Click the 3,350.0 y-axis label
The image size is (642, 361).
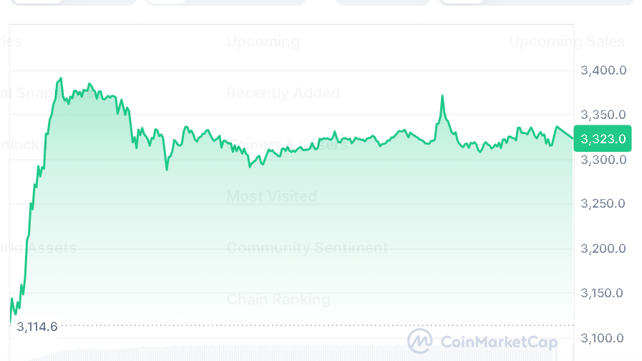603,115
